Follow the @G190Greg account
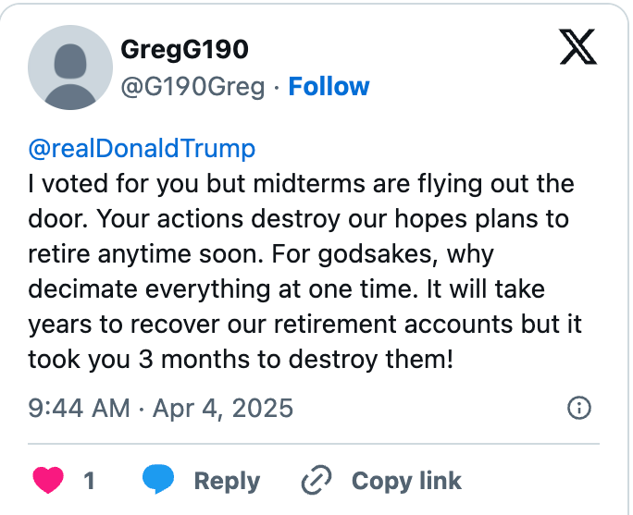Screen dimensions: 633x515 (x=329, y=86)
